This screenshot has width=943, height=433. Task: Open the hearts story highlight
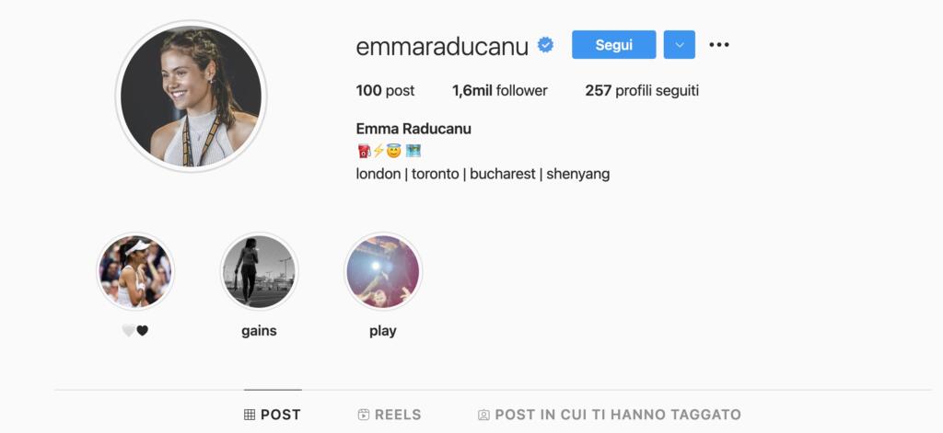pos(135,271)
